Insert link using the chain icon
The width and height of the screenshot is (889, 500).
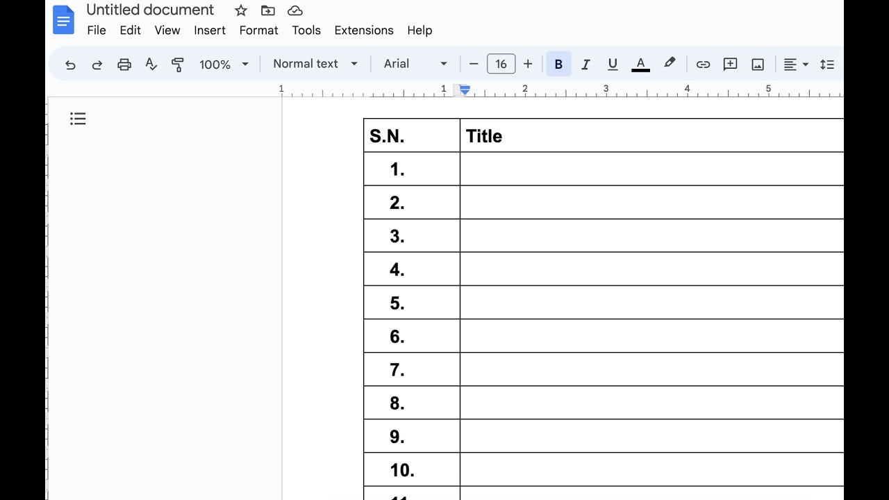703,65
